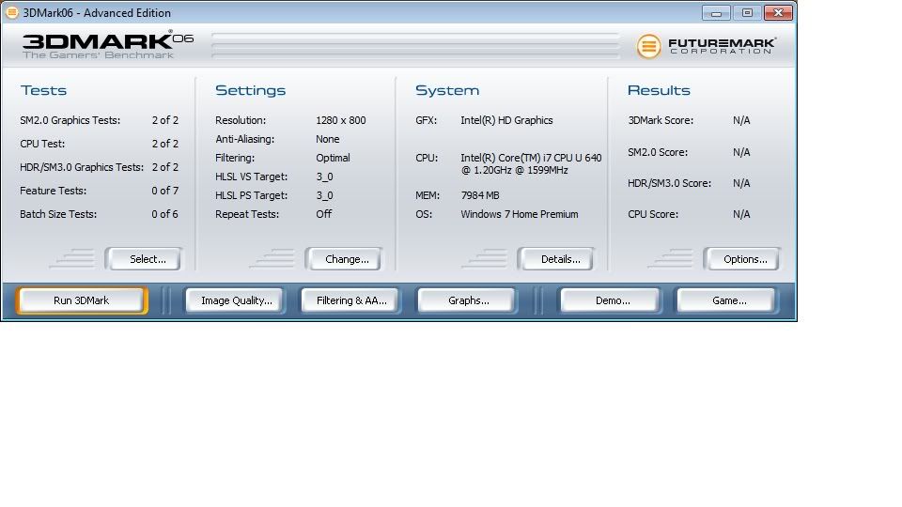Click the 'HLSL PS Target:' label

tap(252, 195)
